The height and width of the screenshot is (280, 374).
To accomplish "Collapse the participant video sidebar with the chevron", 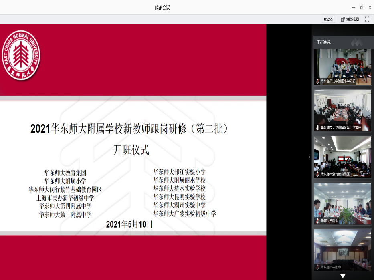I will click(309, 157).
